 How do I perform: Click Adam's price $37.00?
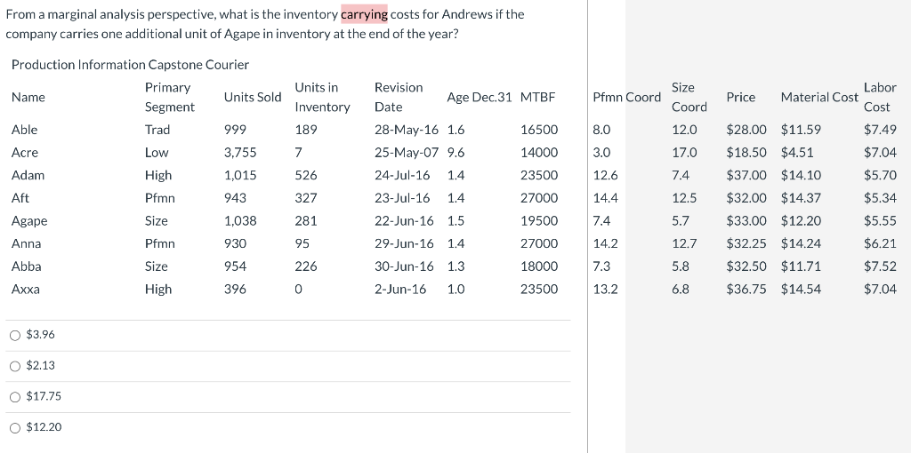pyautogui.click(x=746, y=175)
